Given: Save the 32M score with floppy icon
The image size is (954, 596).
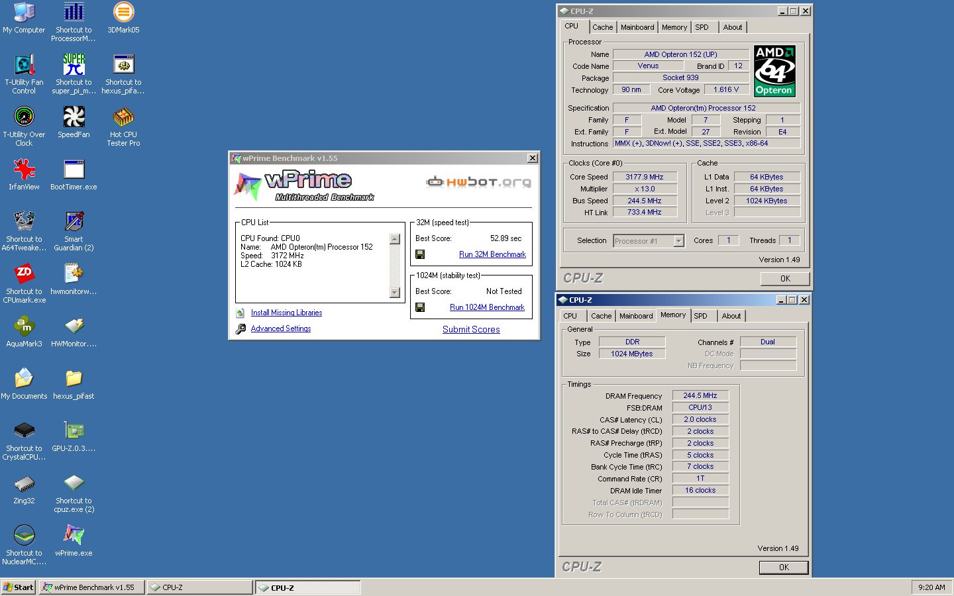Looking at the screenshot, I should [x=420, y=254].
